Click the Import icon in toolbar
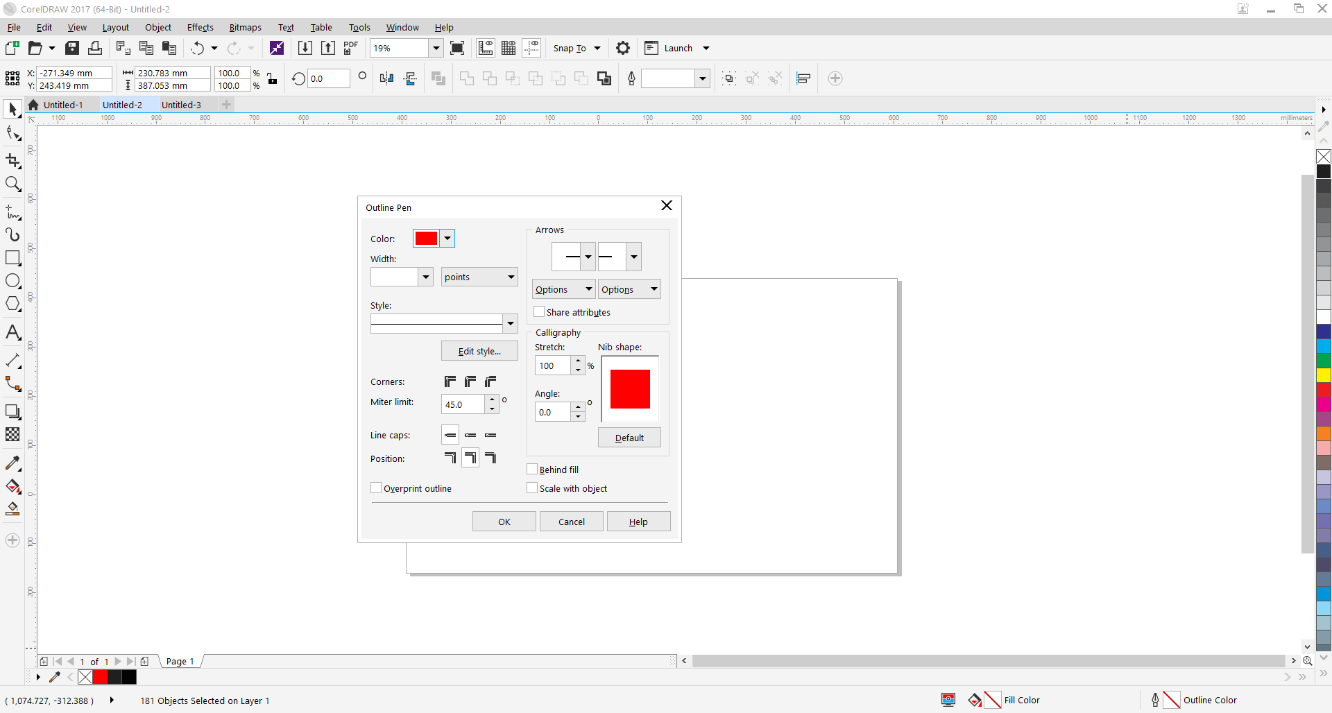 point(305,48)
